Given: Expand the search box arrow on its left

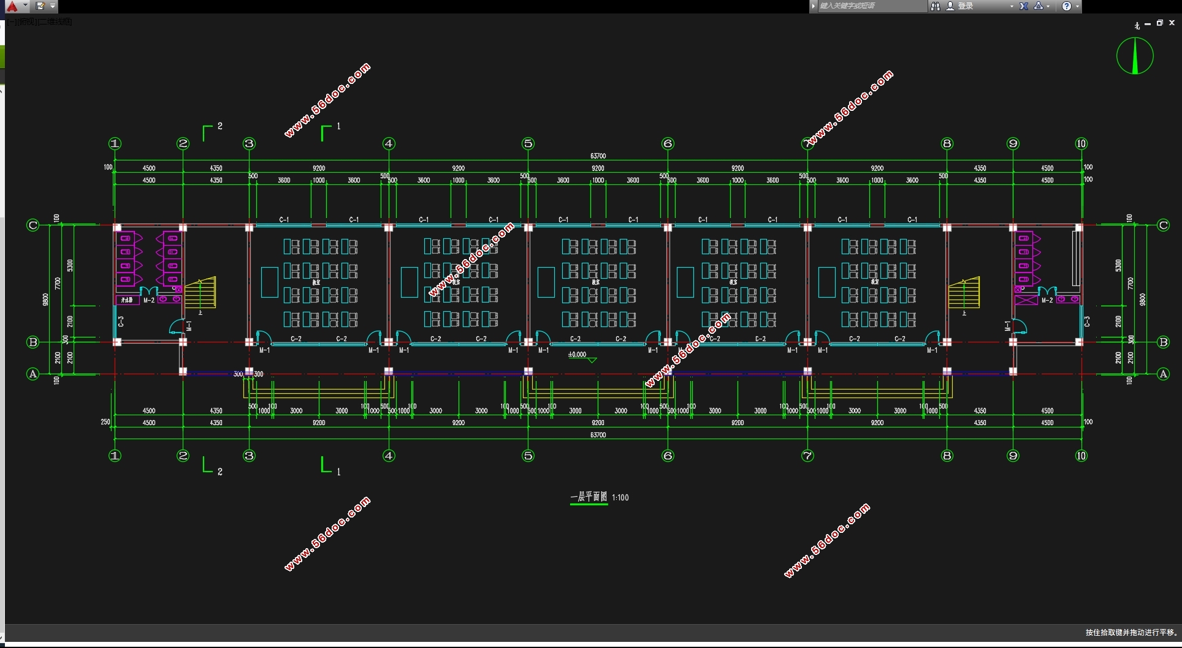Looking at the screenshot, I should point(814,6).
